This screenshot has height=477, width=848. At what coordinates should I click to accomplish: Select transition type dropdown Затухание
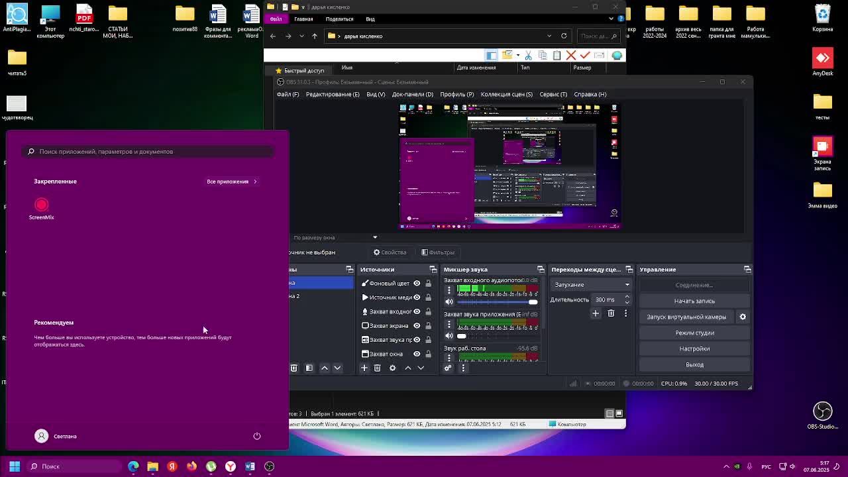click(592, 285)
